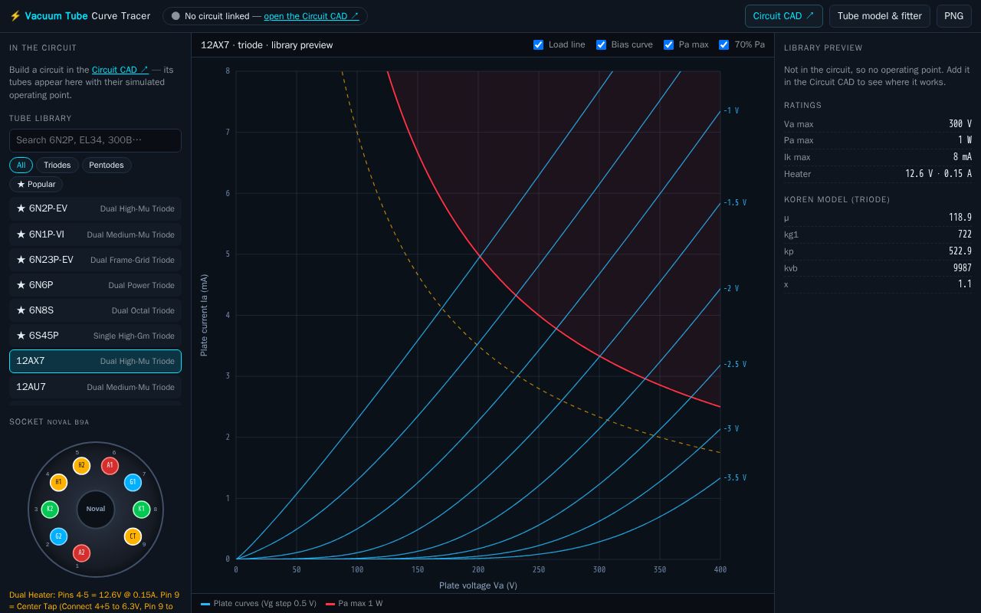Screen dimensions: 981x613
Task: Select the 12AX7 library entry
Action: point(95,361)
